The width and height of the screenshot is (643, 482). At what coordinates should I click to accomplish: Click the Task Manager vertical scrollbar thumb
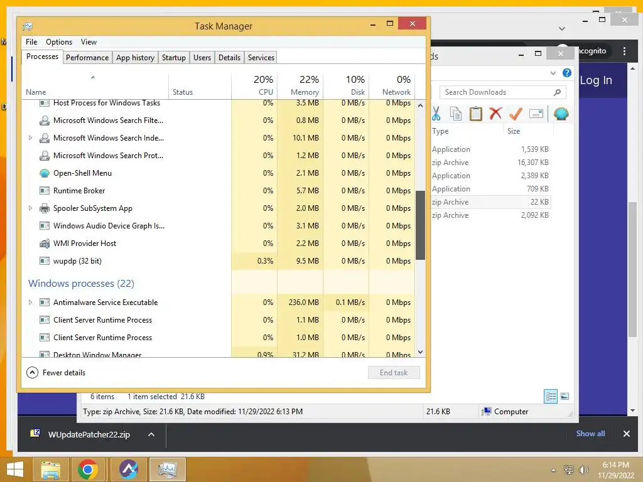[420, 225]
